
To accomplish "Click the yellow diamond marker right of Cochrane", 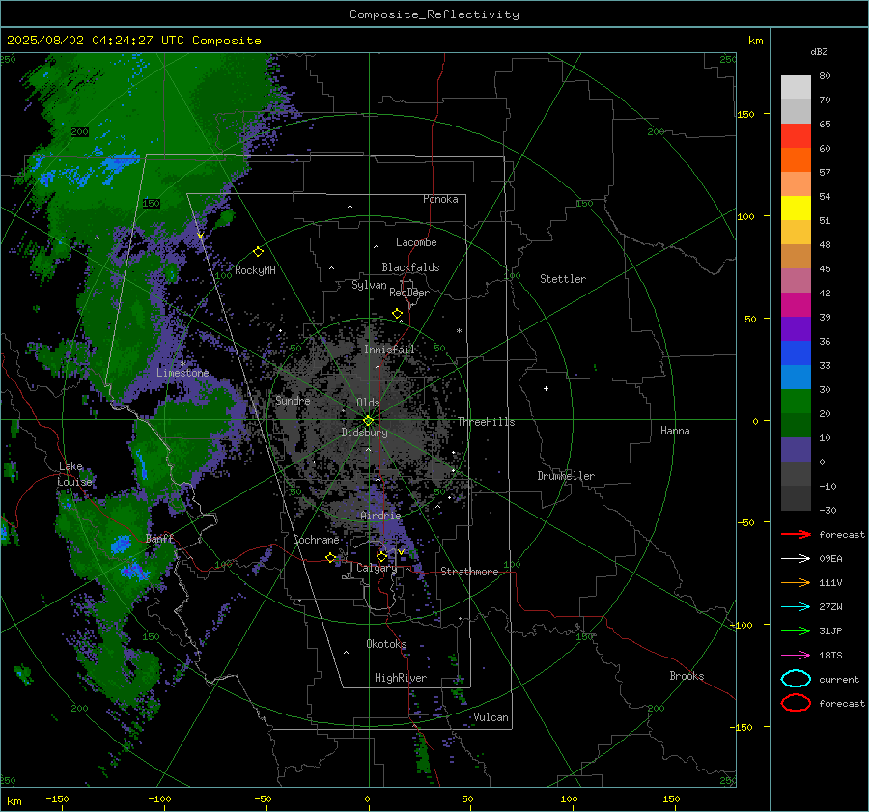I will (x=330, y=558).
